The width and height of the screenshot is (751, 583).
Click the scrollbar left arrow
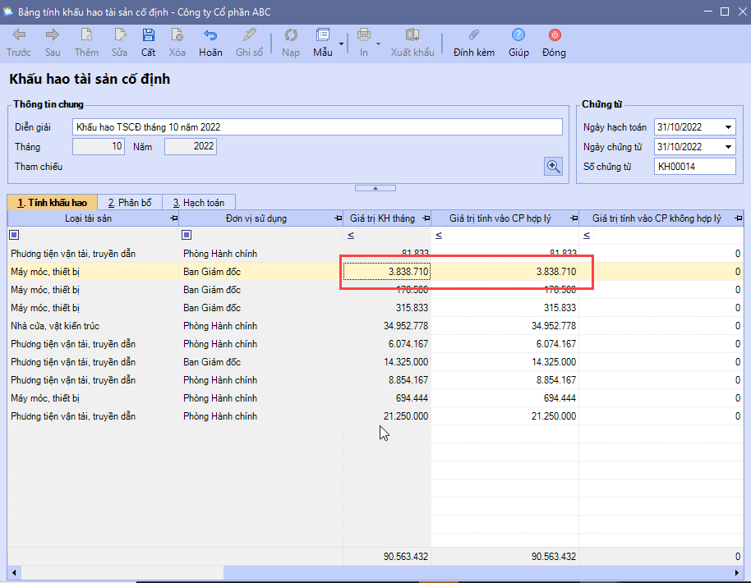(14, 572)
